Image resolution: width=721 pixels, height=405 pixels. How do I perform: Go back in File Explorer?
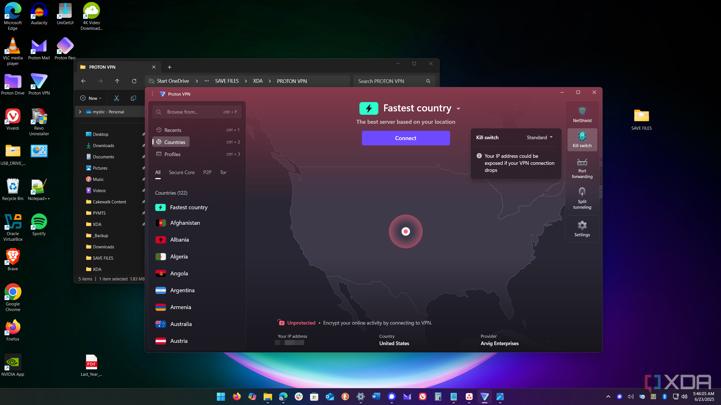[x=83, y=81]
